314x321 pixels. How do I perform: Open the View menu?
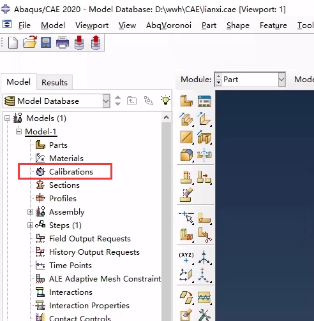[x=127, y=25]
